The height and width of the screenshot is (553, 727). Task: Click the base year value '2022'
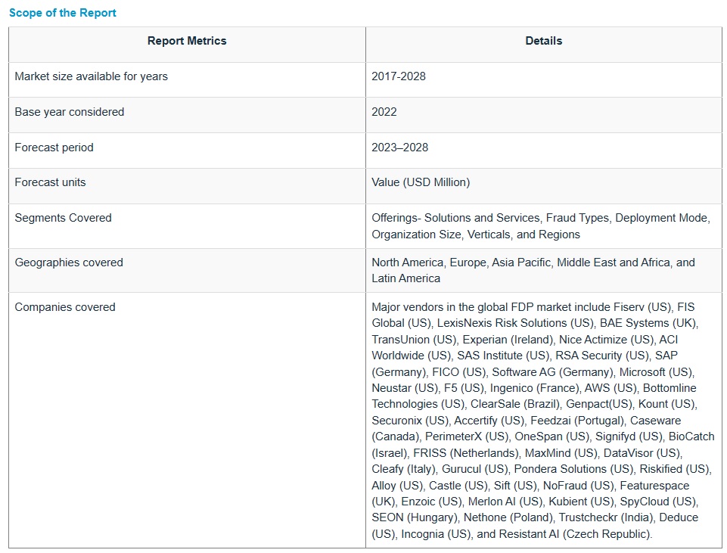384,112
